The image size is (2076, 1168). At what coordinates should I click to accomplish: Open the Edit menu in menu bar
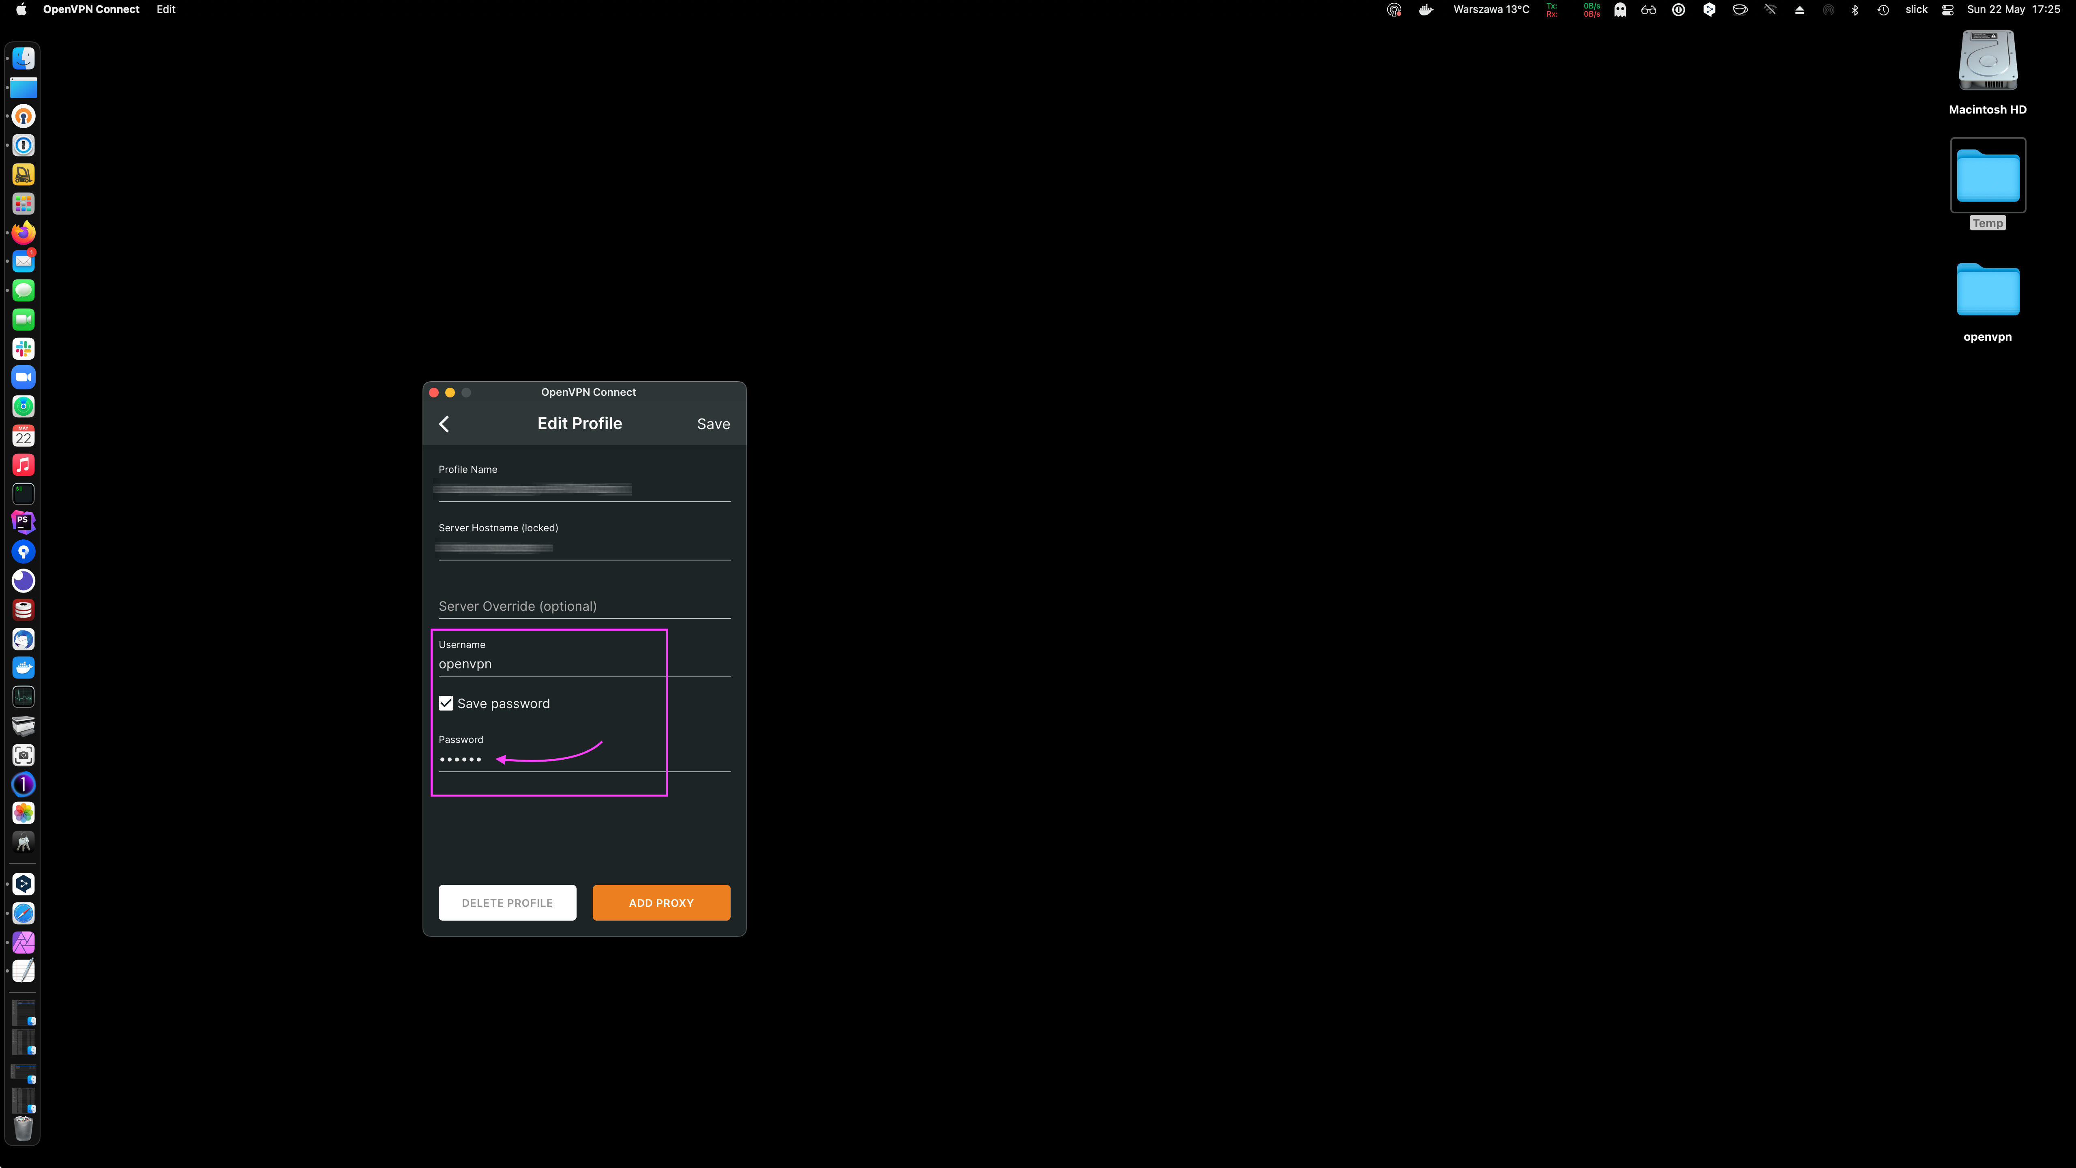pos(166,10)
